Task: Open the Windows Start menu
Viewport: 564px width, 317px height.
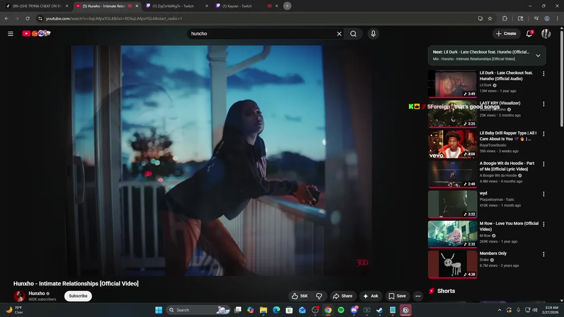Action: tap(159, 310)
